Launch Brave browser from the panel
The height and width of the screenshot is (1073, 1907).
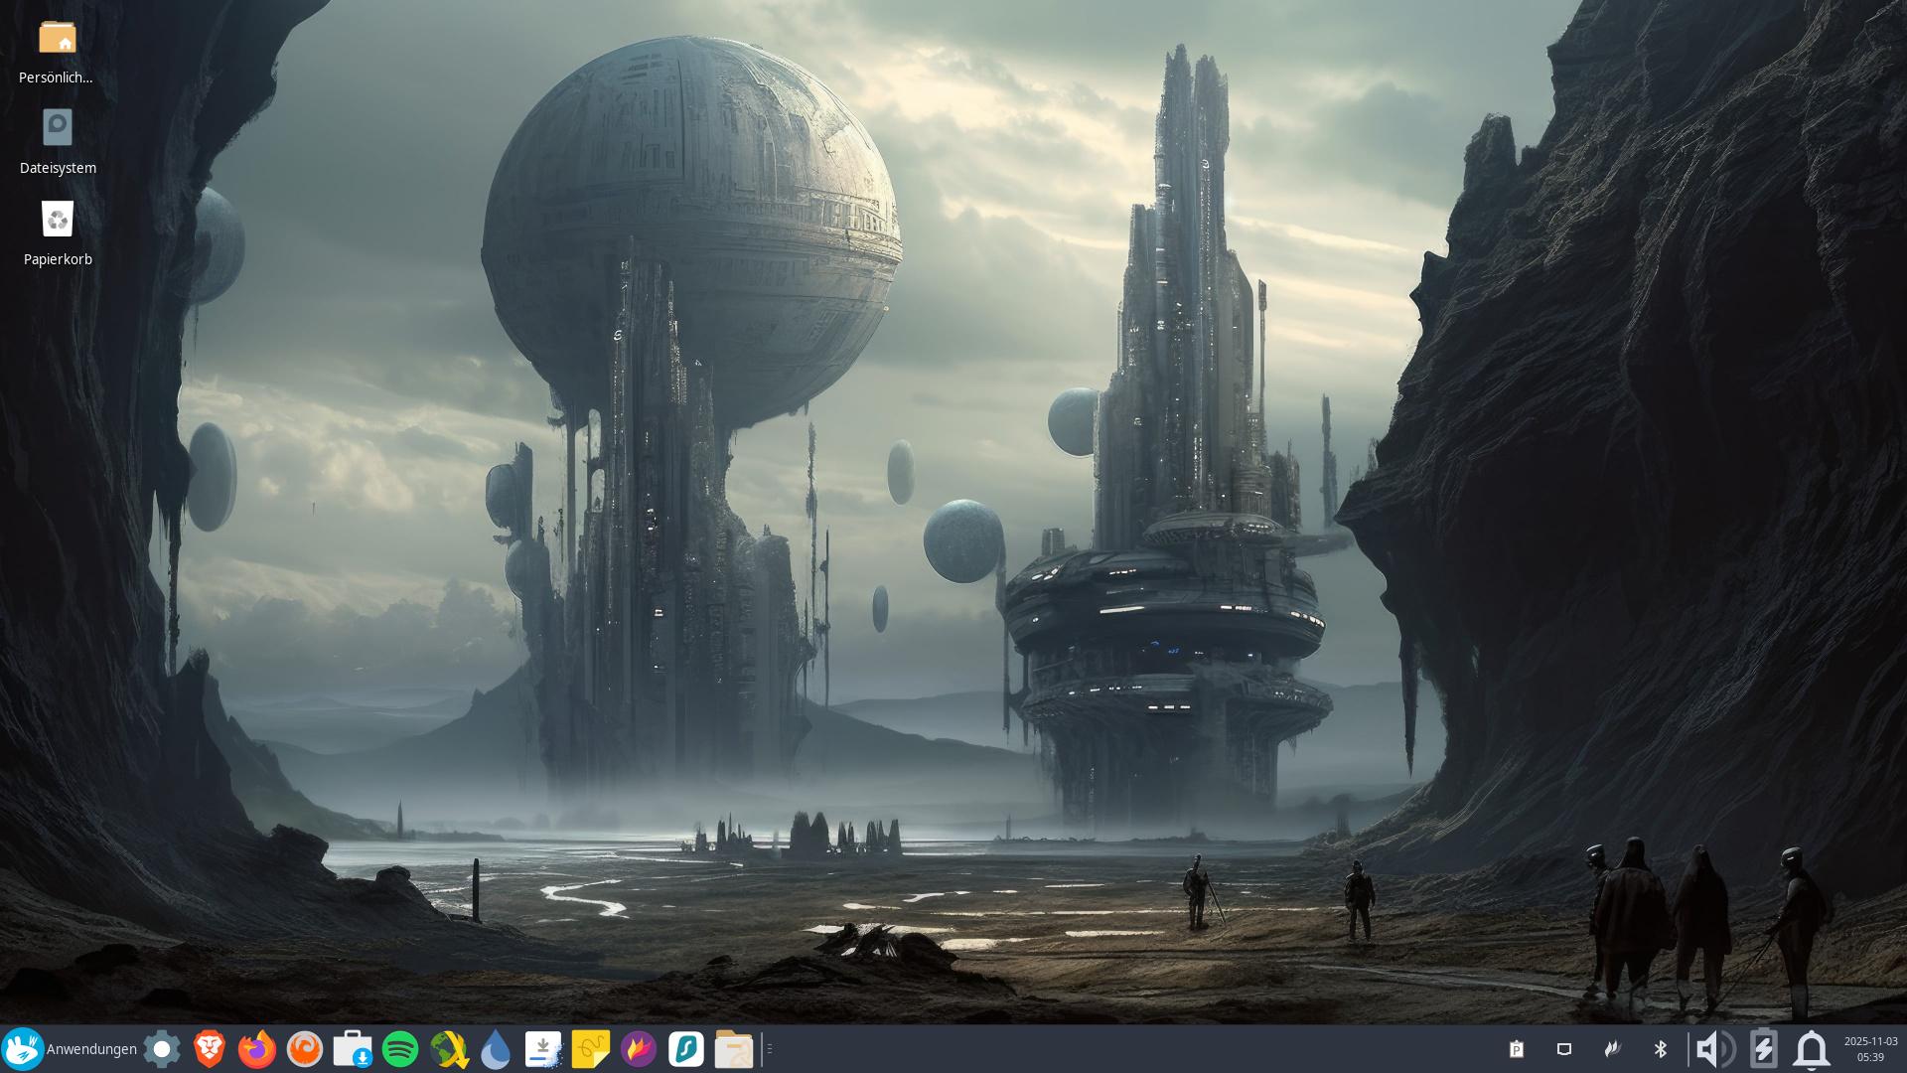[210, 1049]
